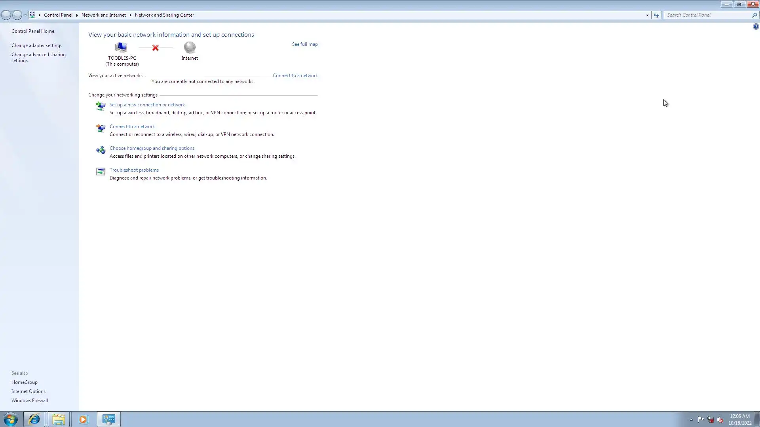Click the refresh button beside the address bar
Screen dimensions: 760x427
tap(656, 15)
